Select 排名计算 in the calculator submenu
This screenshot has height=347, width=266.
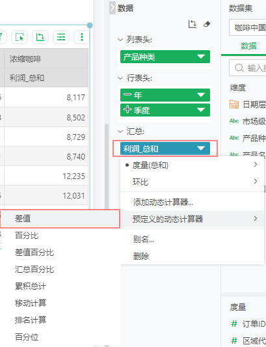point(60,320)
